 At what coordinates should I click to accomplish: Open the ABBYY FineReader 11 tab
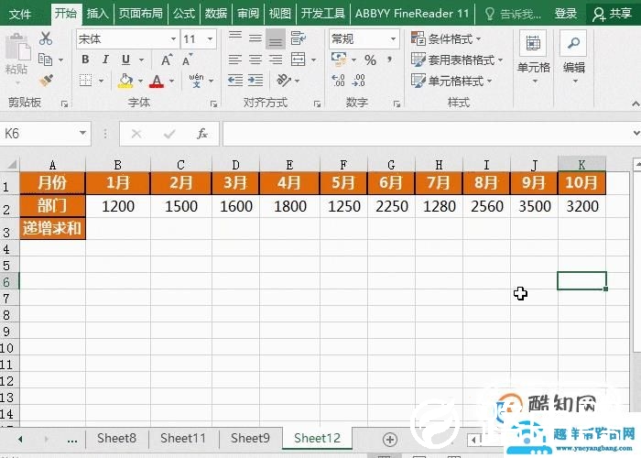pyautogui.click(x=412, y=14)
